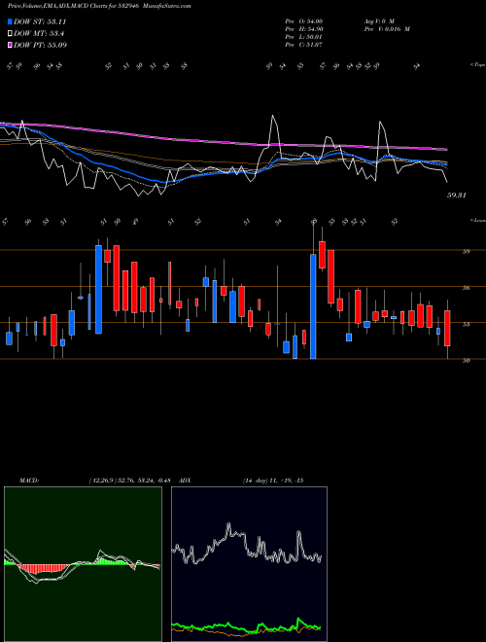Select the 'DOW ST: 53.11' legend text

coord(40,21)
